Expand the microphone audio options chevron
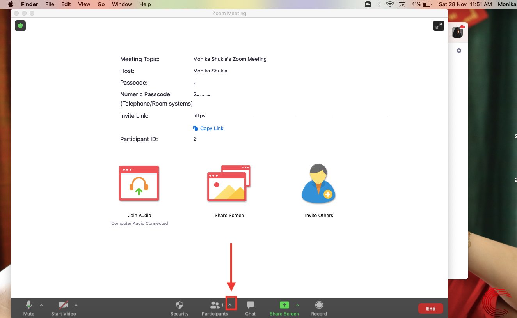The width and height of the screenshot is (517, 318). pyautogui.click(x=41, y=305)
